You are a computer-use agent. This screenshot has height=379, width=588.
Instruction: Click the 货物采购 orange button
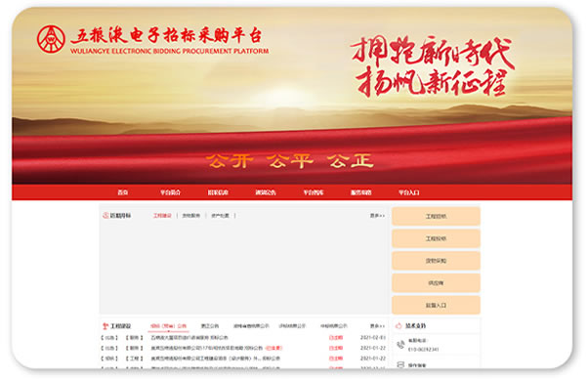tap(436, 261)
